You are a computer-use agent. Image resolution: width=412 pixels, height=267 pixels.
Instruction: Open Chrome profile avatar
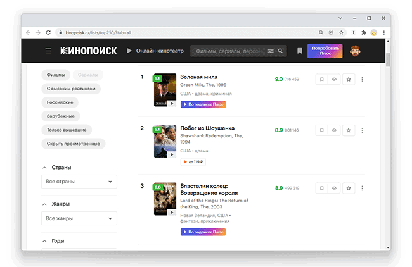click(x=373, y=33)
